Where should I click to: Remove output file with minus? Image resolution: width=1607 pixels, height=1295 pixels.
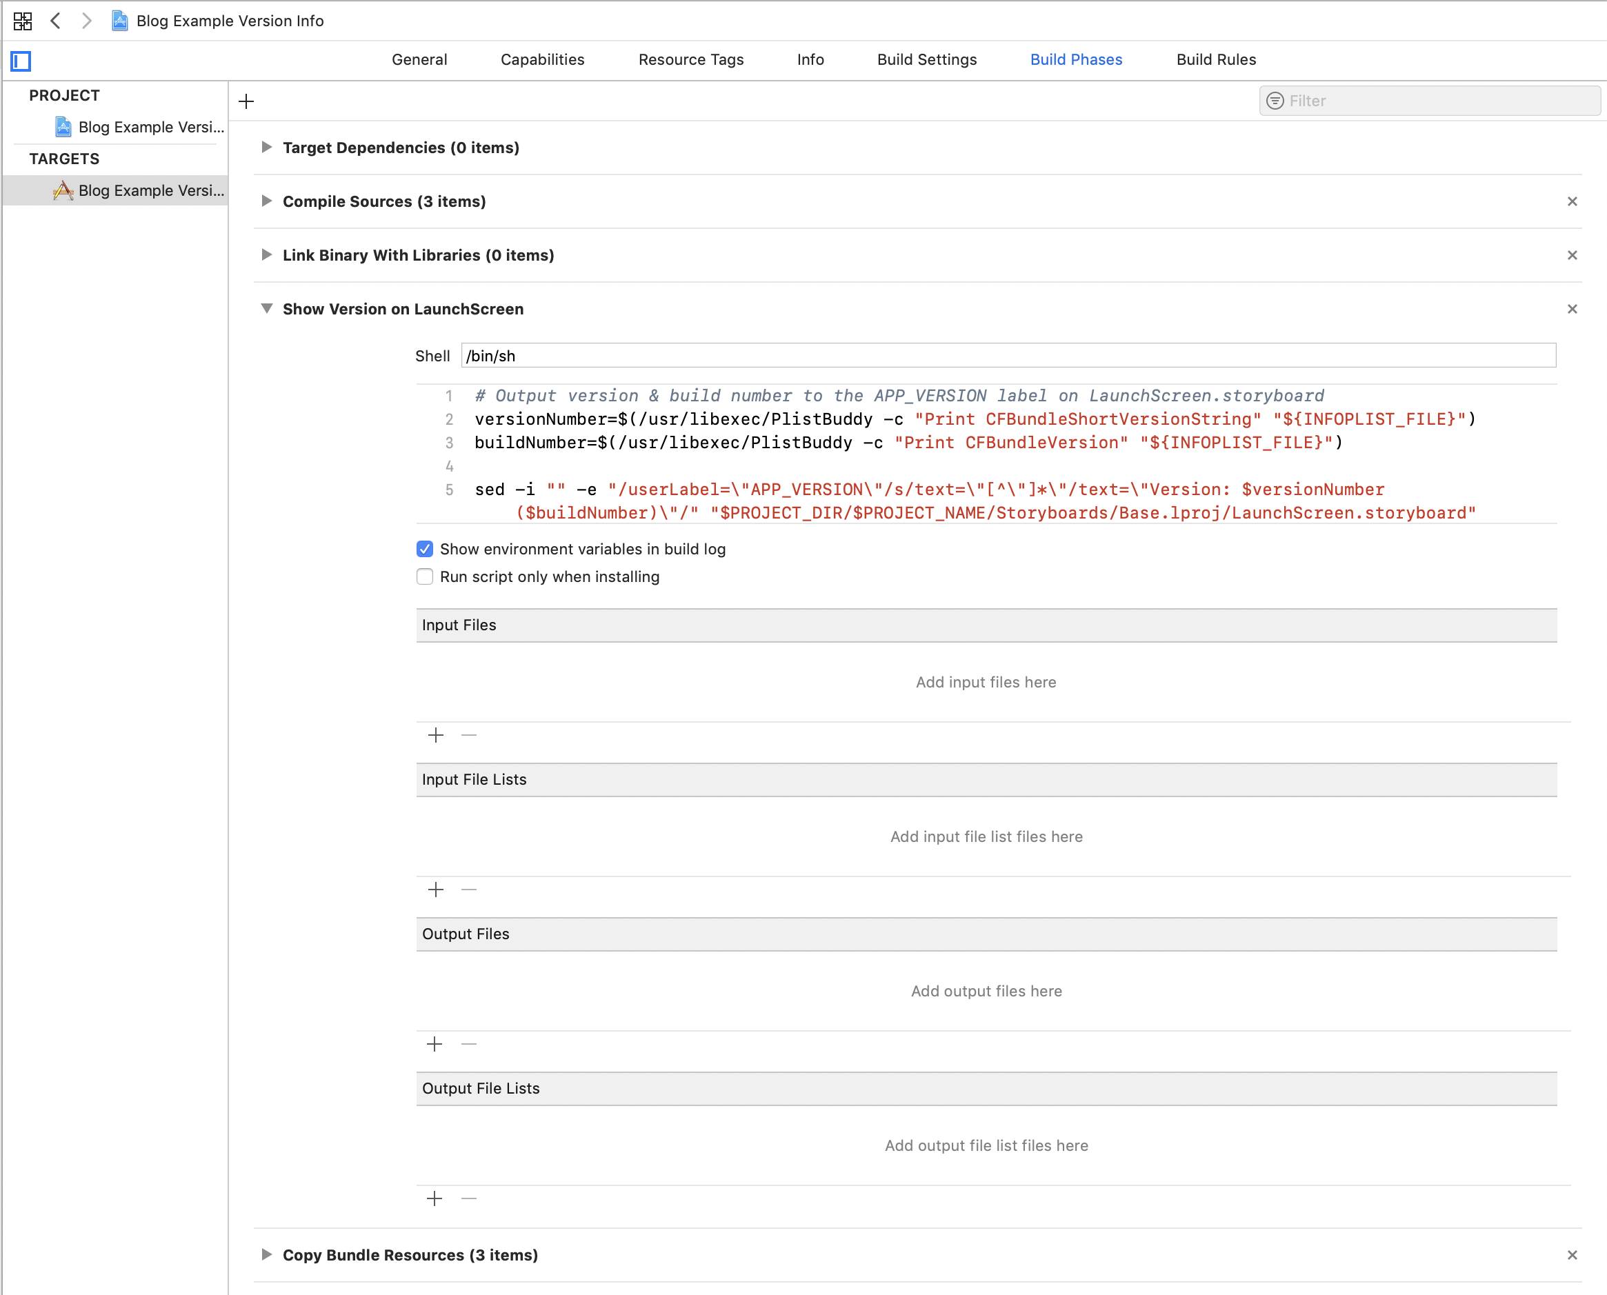tap(468, 1045)
